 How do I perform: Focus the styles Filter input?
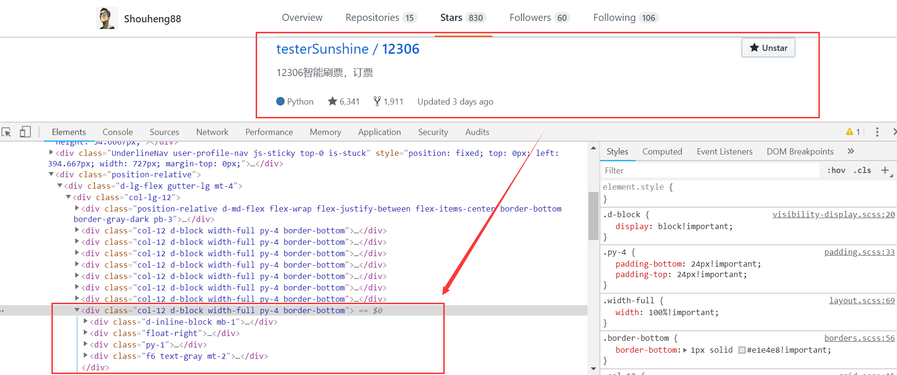point(710,170)
